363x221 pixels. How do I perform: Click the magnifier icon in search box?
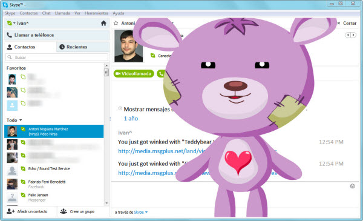(10, 57)
